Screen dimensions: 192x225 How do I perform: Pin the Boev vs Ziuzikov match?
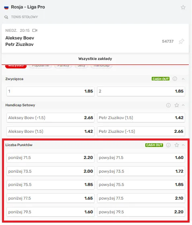[x=182, y=41]
